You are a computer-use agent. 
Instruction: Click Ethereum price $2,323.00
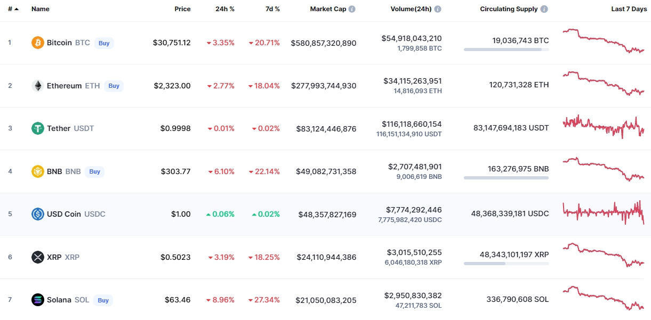click(x=172, y=86)
